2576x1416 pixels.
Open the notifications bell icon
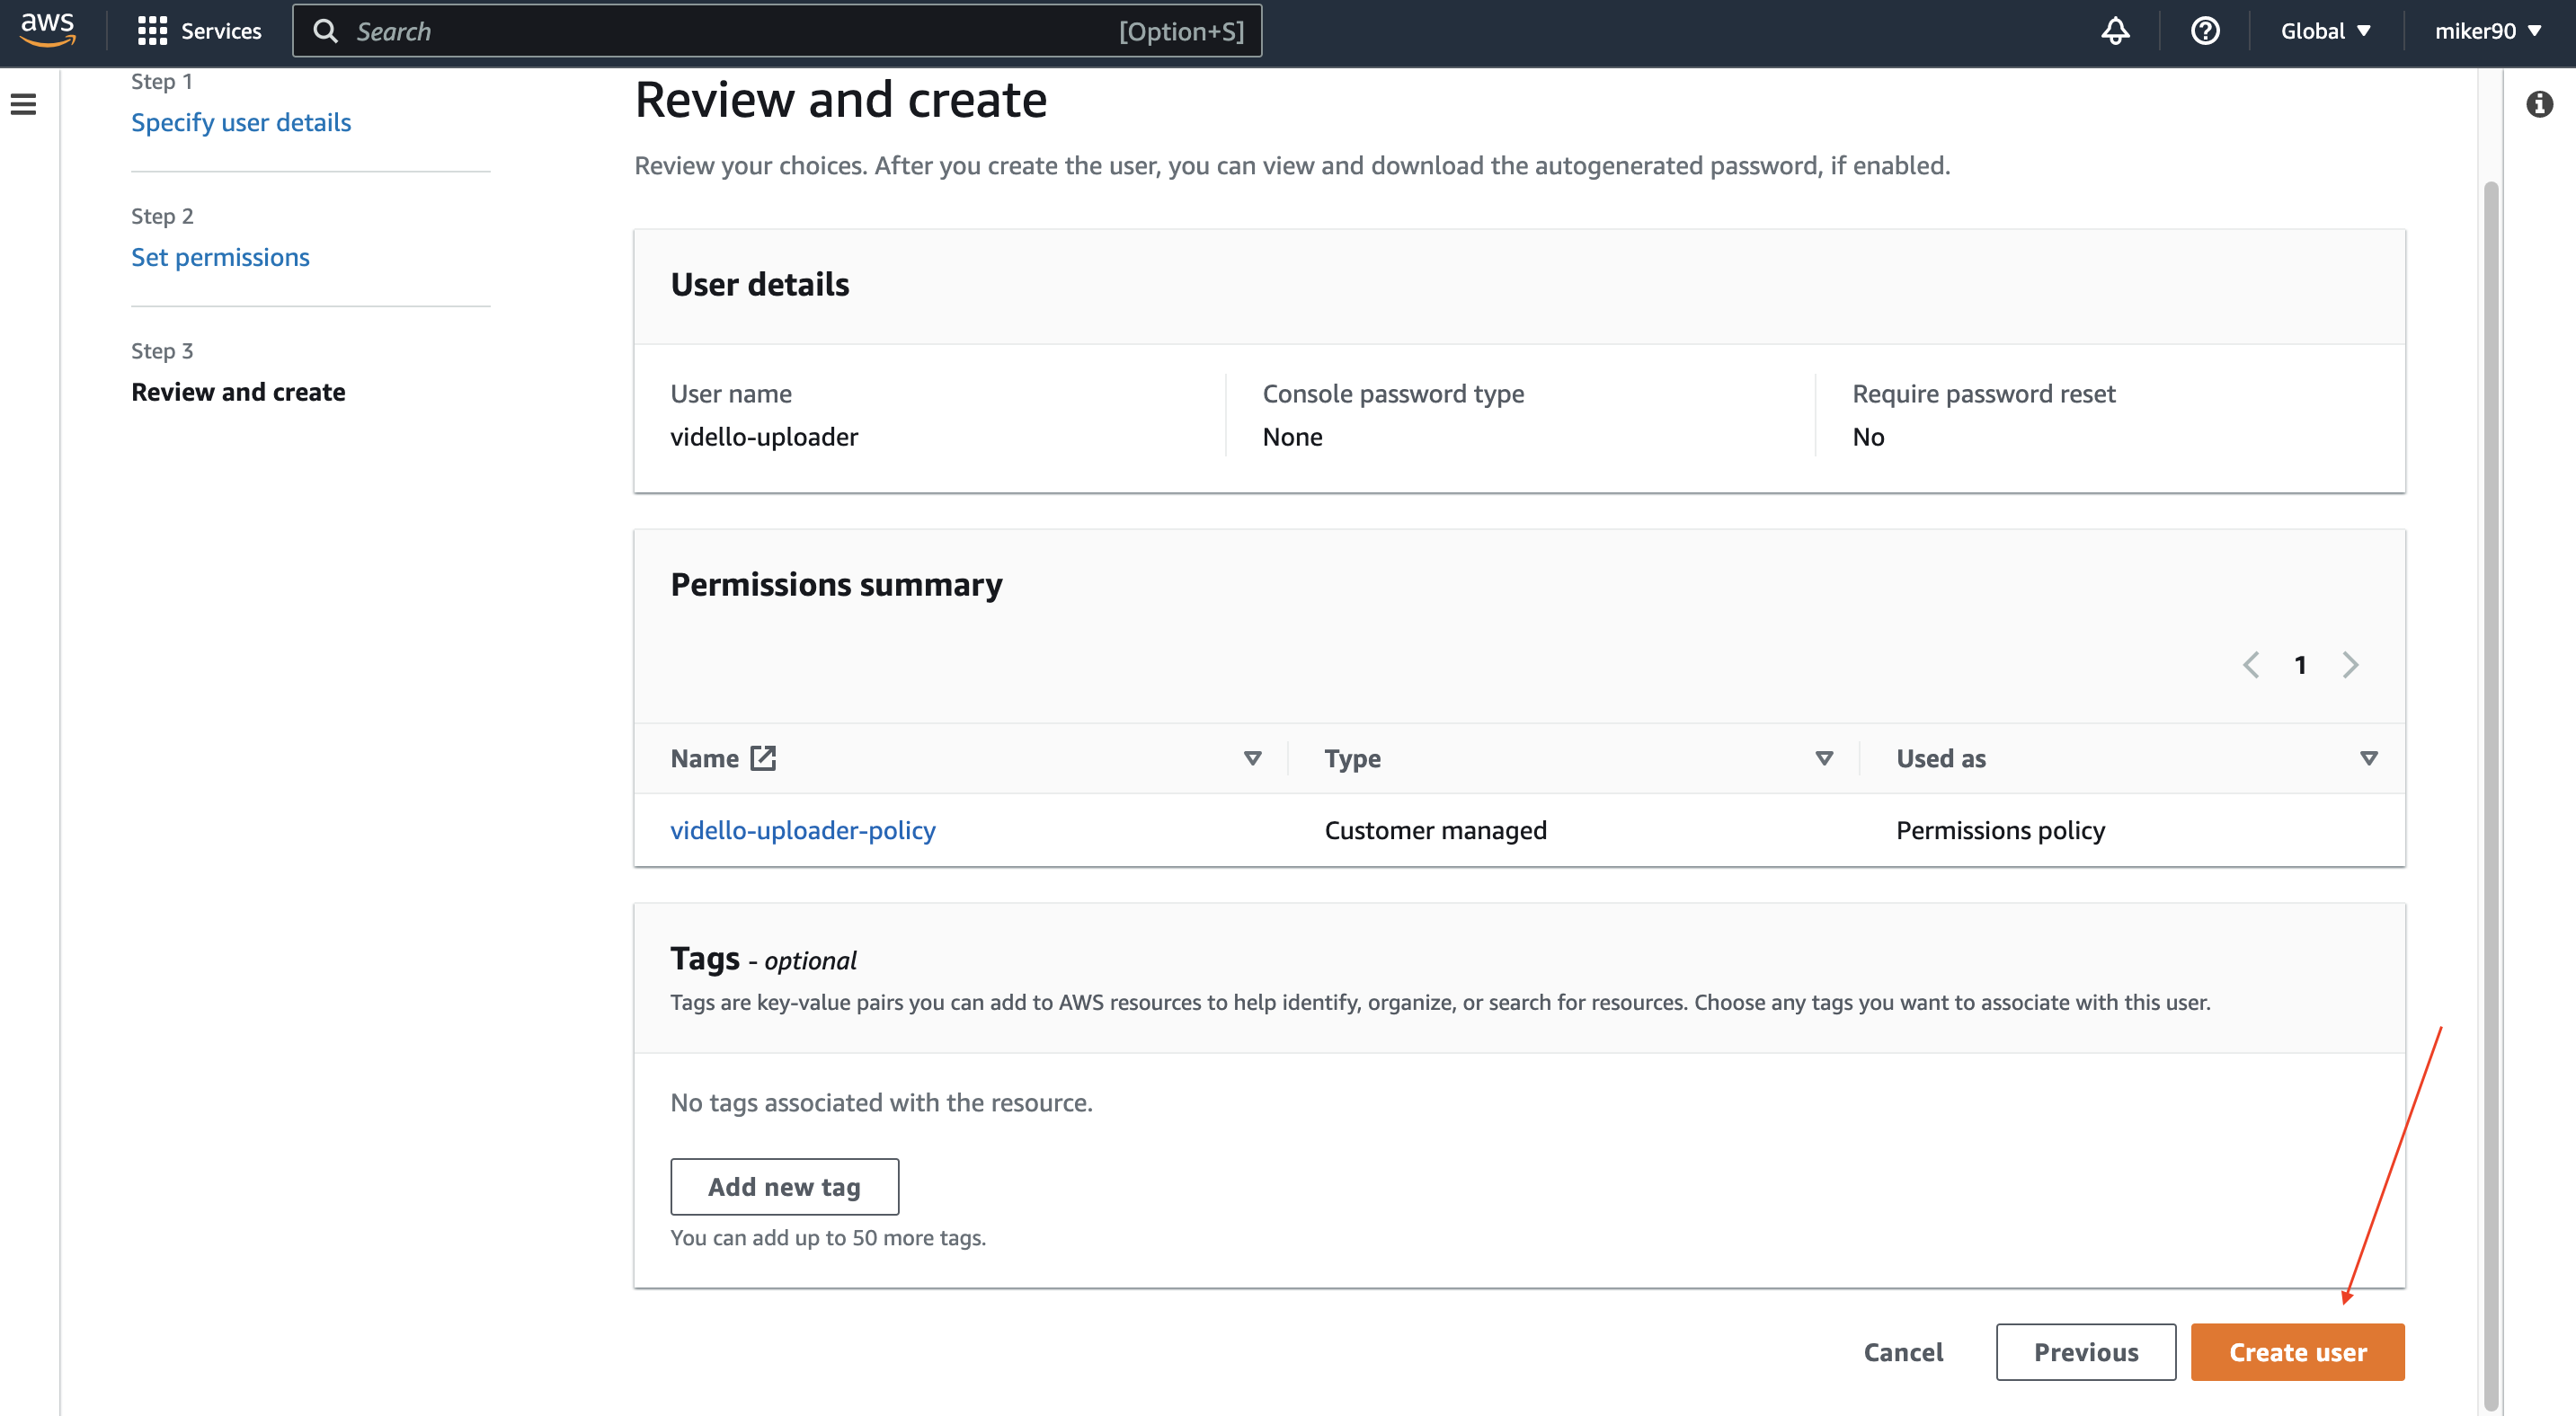tap(2115, 31)
